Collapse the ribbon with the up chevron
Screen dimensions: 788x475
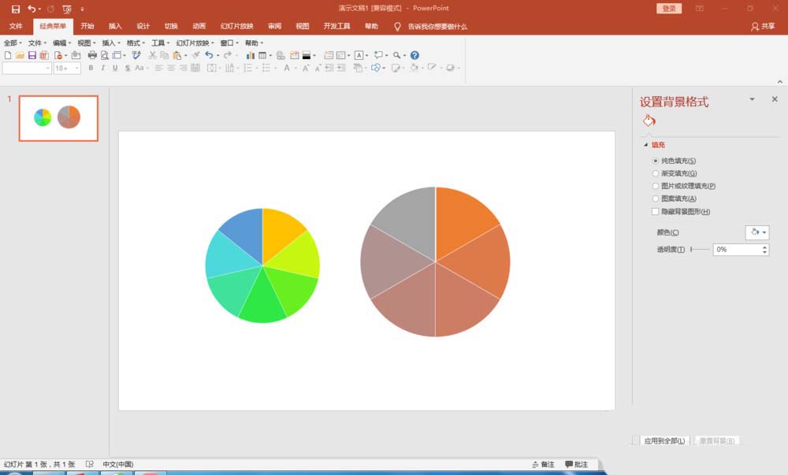pos(780,82)
